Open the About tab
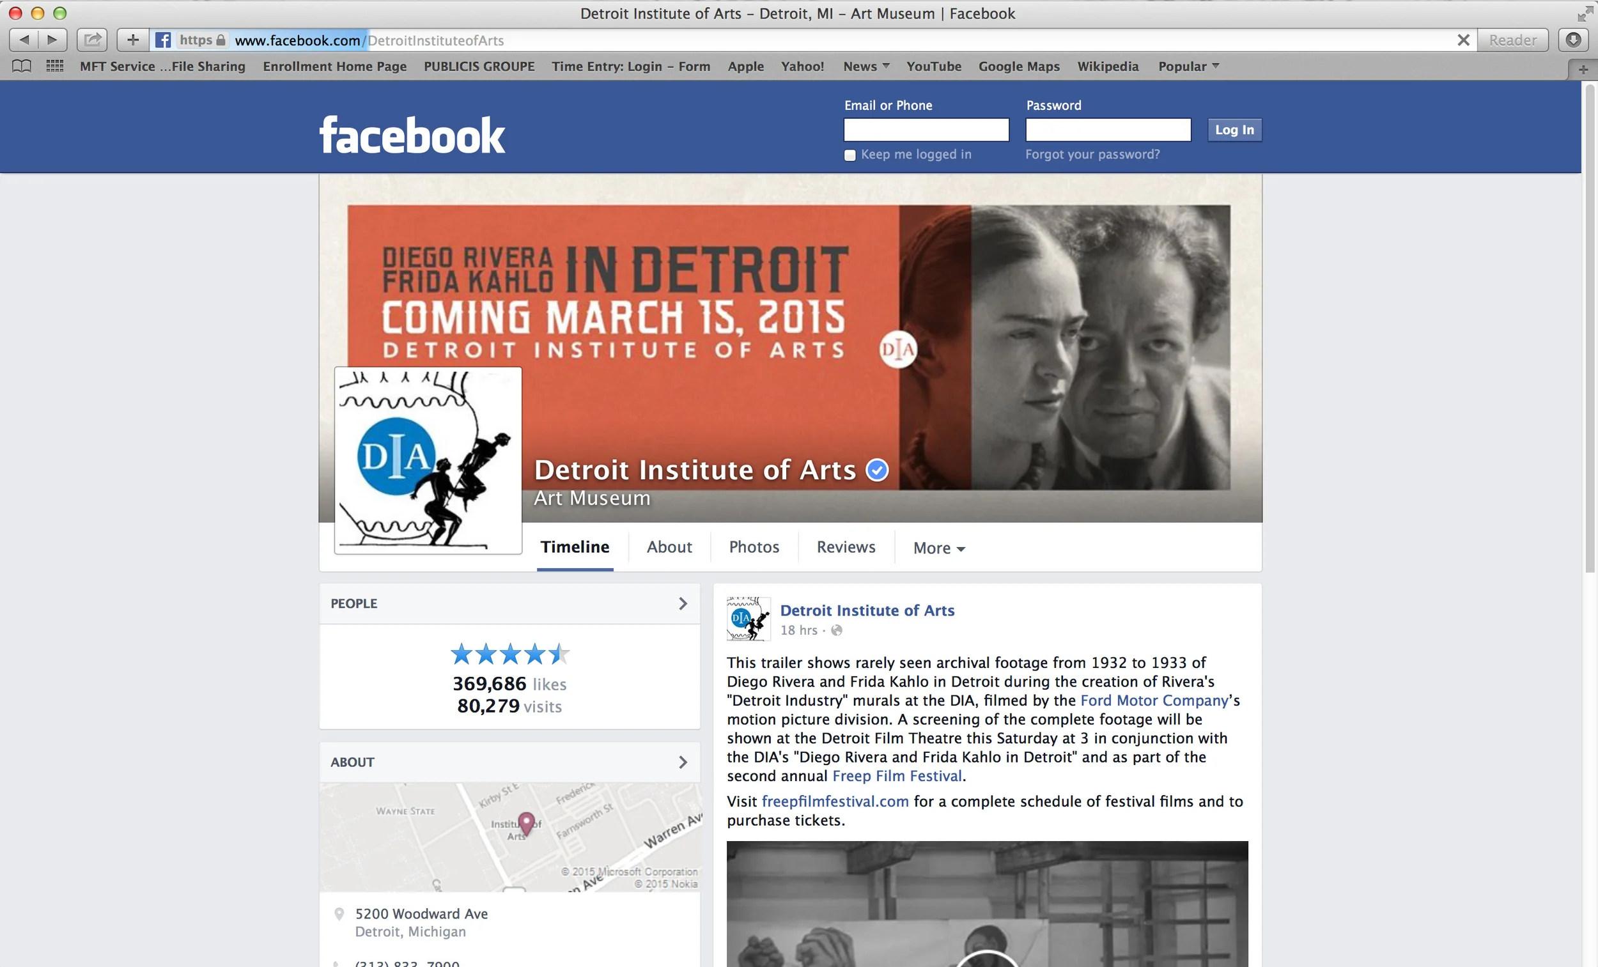The height and width of the screenshot is (967, 1598). click(x=669, y=546)
